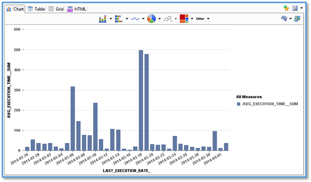Click the save floppy disk icon
The height and width of the screenshot is (182, 311).
pyautogui.click(x=295, y=8)
